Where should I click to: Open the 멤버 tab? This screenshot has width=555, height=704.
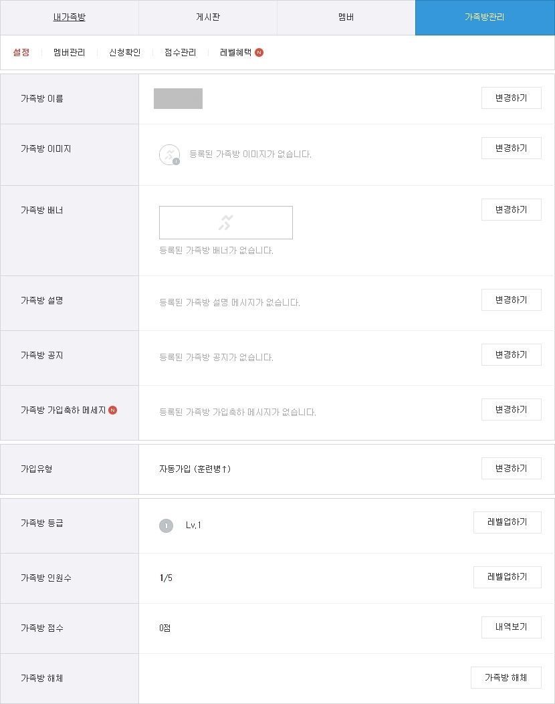coord(346,17)
